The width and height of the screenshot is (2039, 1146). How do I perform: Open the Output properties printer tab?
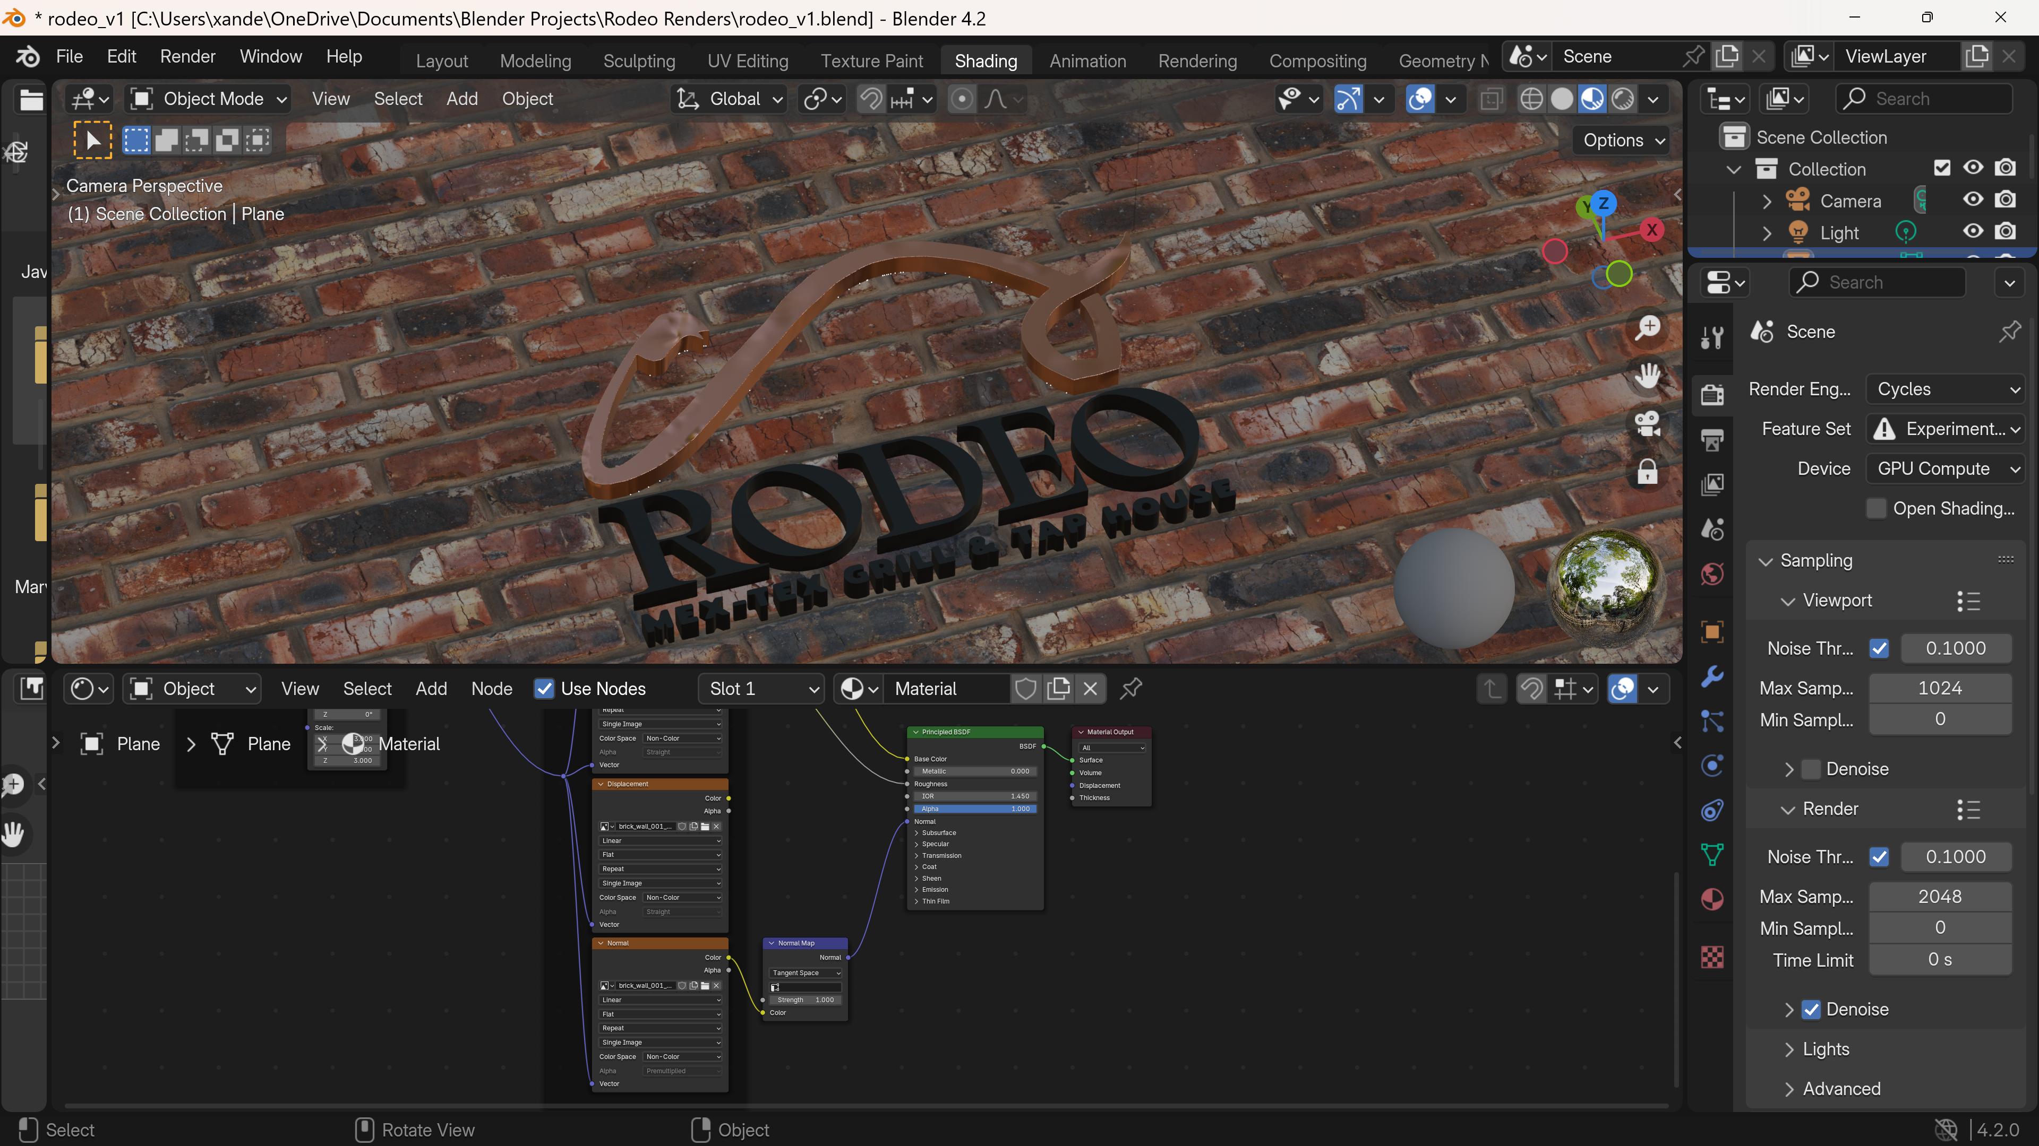tap(1712, 440)
